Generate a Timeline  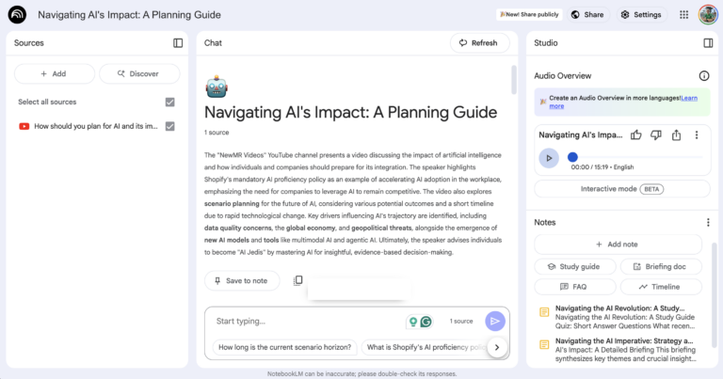click(661, 287)
